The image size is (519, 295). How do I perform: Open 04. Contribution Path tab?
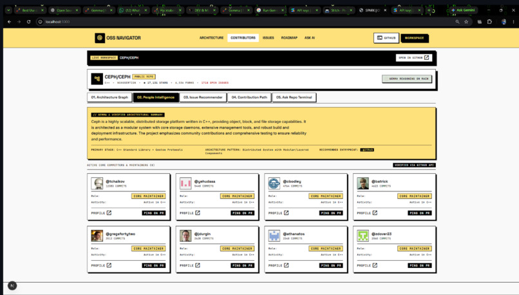[x=249, y=97]
